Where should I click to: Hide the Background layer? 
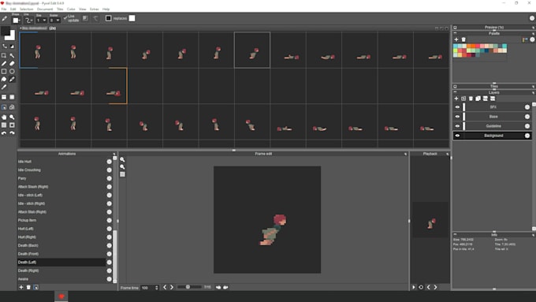(457, 136)
